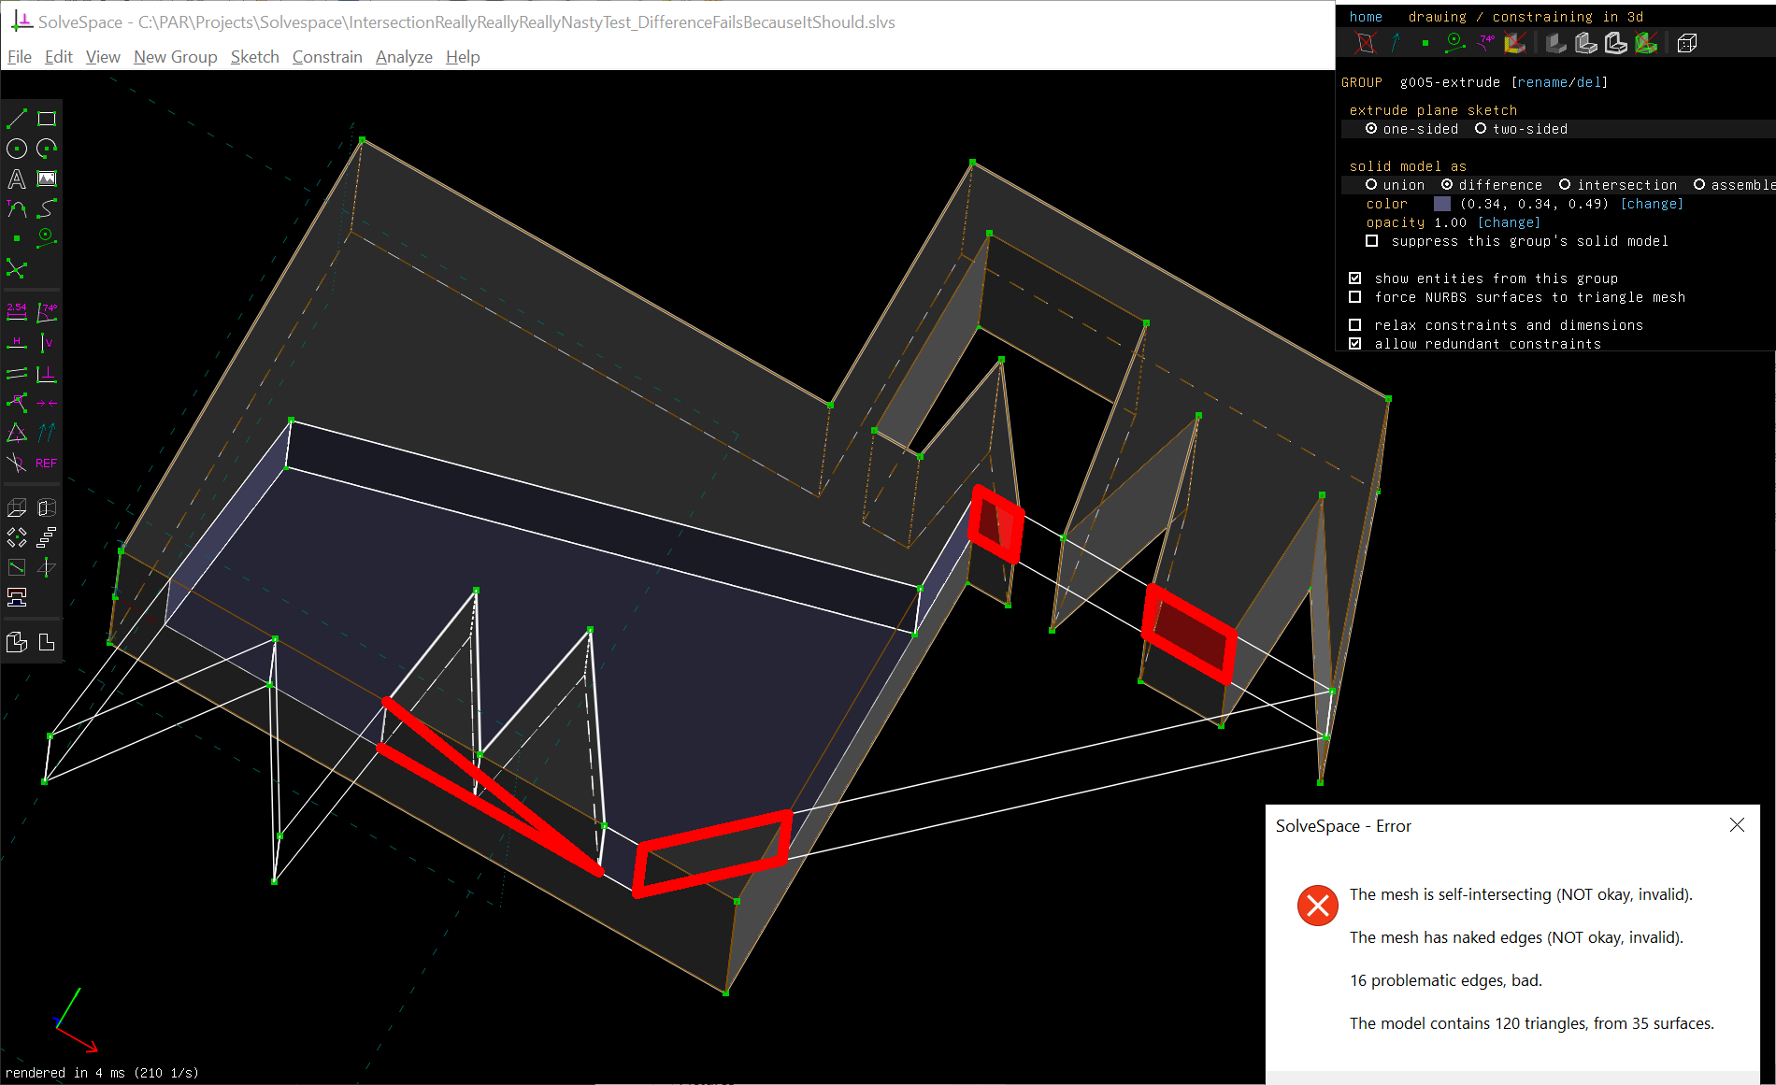
Task: Enable force NURBS surfaces to triangle mesh
Action: point(1354,297)
